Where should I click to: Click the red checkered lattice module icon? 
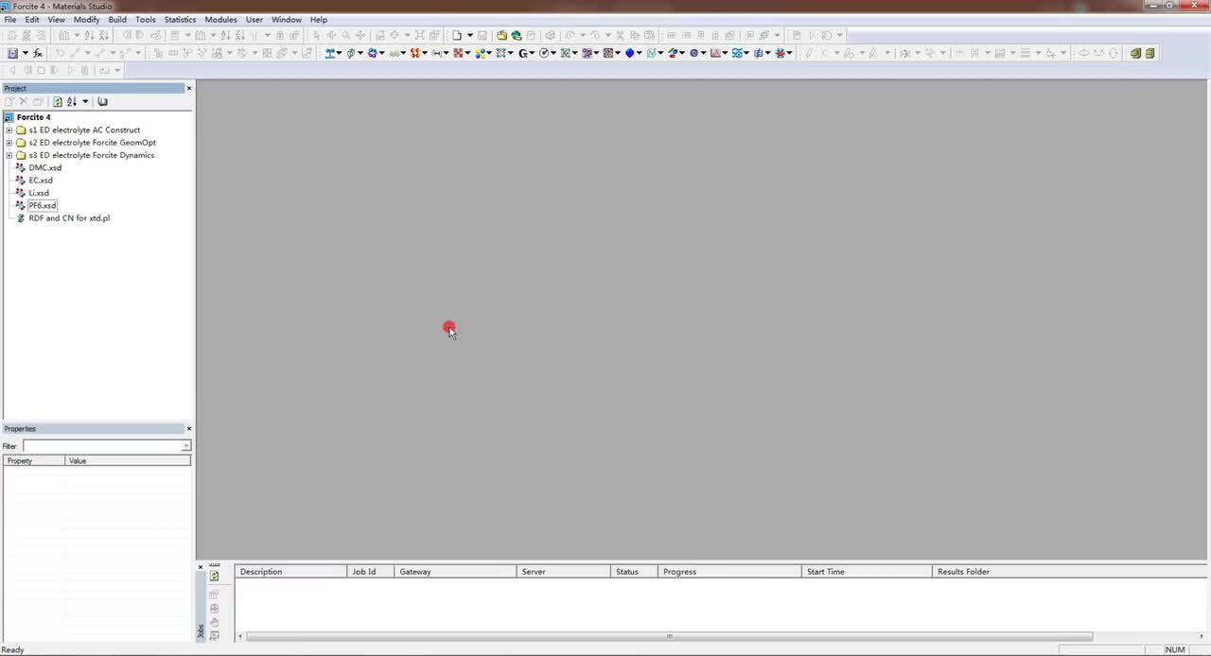457,53
